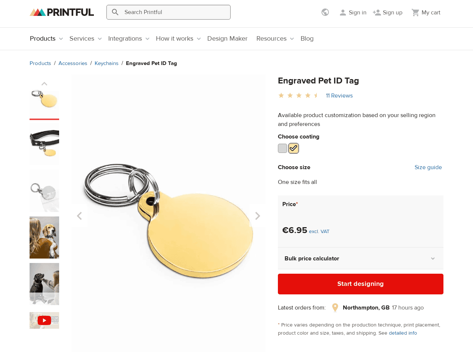Click the previous image carousel arrow

79,216
